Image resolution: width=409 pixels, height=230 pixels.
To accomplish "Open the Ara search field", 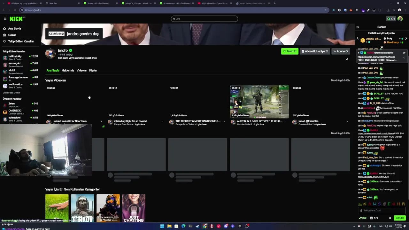I will 204,19.
